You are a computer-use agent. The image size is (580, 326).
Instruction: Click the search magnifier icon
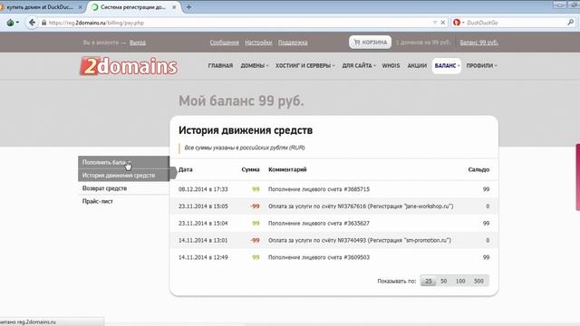(571, 23)
